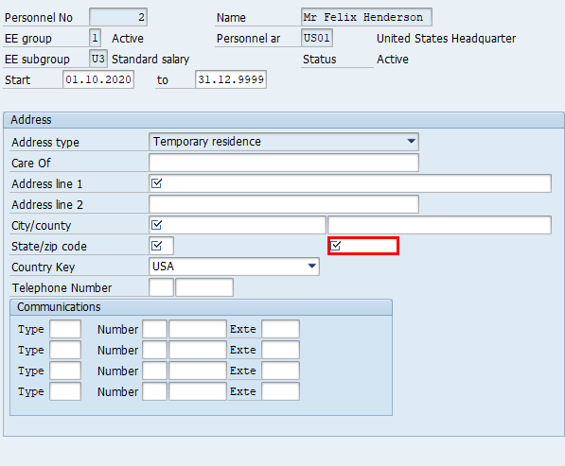Click the United States Headquarter text
This screenshot has height=466, width=565.
click(x=446, y=38)
